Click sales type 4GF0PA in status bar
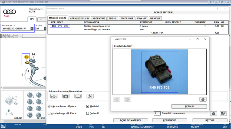Viewport: 231px width, 129px height. coord(195,127)
